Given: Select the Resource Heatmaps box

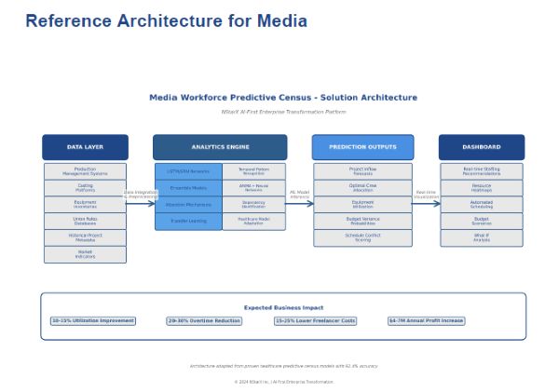Looking at the screenshot, I should click(x=481, y=188).
